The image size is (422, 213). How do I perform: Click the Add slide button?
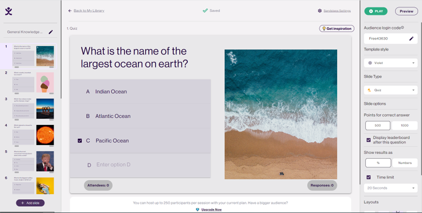(x=30, y=203)
